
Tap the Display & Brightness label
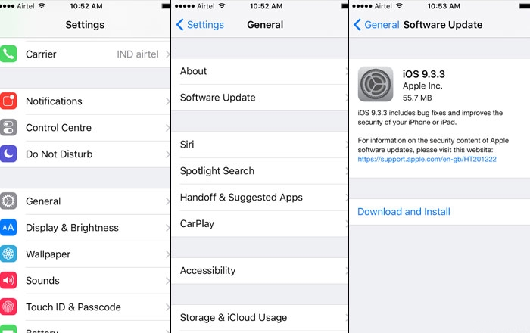pos(72,228)
